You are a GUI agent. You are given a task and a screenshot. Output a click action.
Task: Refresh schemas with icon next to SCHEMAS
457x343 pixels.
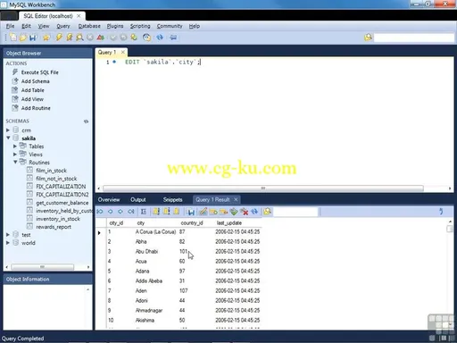(x=86, y=121)
